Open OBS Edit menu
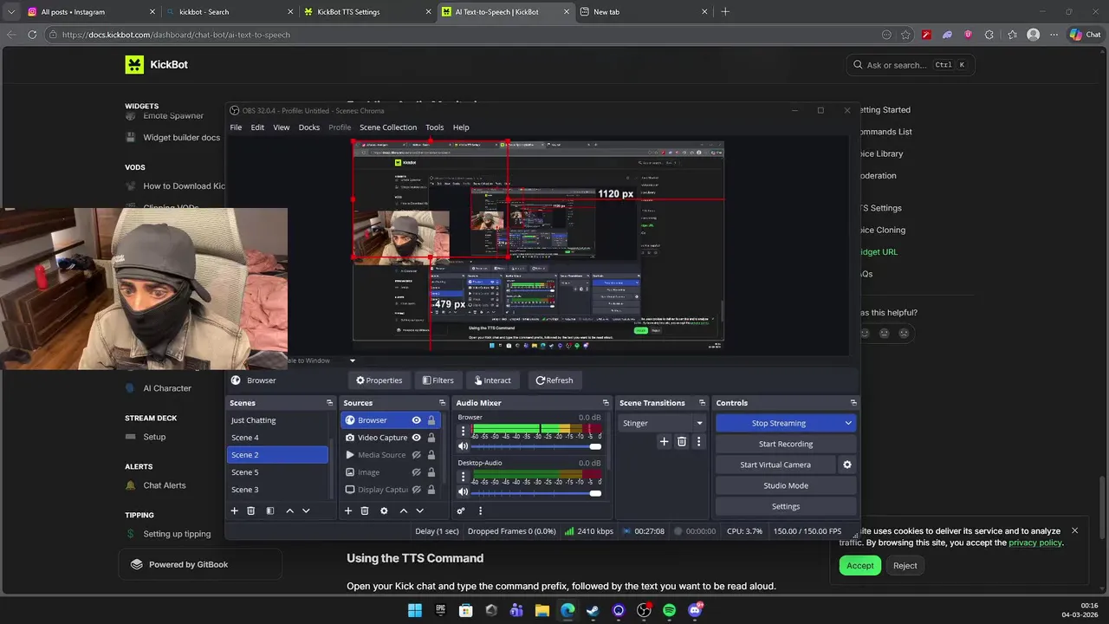This screenshot has height=624, width=1109. coord(257,127)
